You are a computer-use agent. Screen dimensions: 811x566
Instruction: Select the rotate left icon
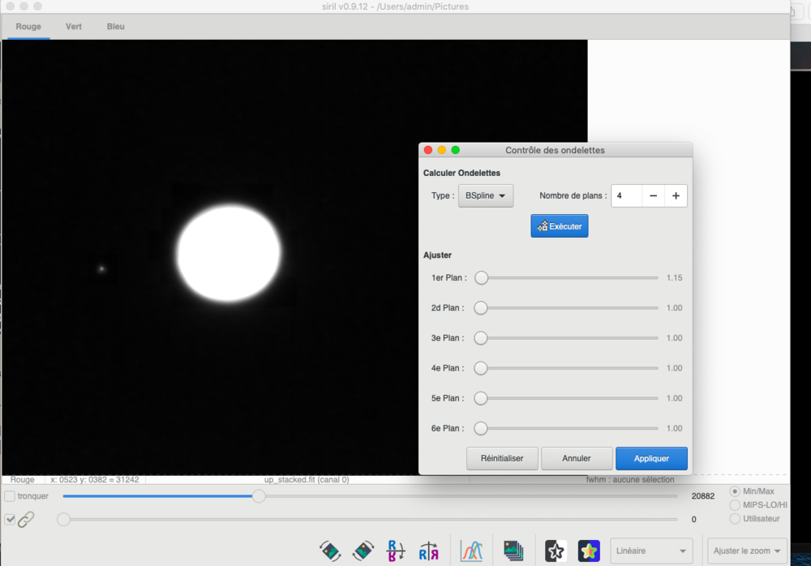click(330, 551)
